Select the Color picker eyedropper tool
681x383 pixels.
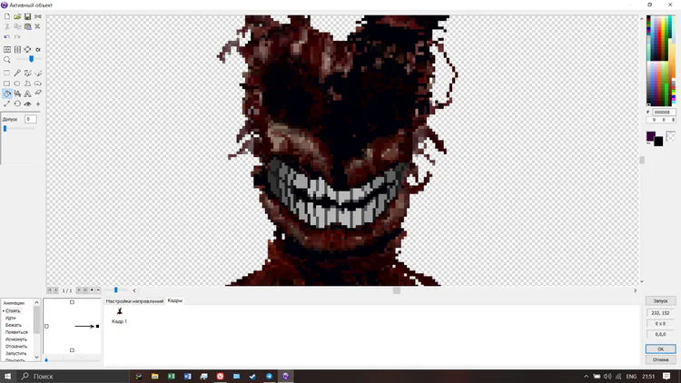pyautogui.click(x=17, y=73)
